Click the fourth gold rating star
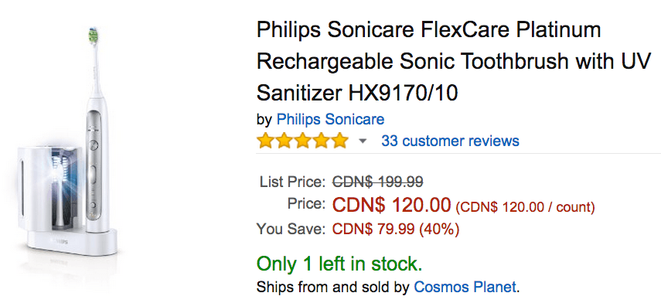 322,141
